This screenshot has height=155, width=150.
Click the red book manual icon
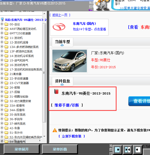56,91
